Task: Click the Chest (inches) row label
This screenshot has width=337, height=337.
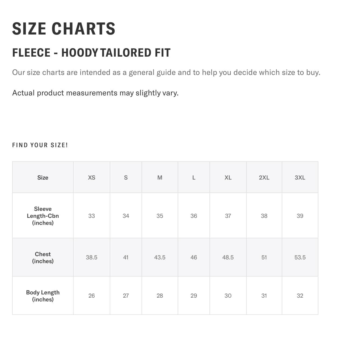Action: tap(43, 257)
